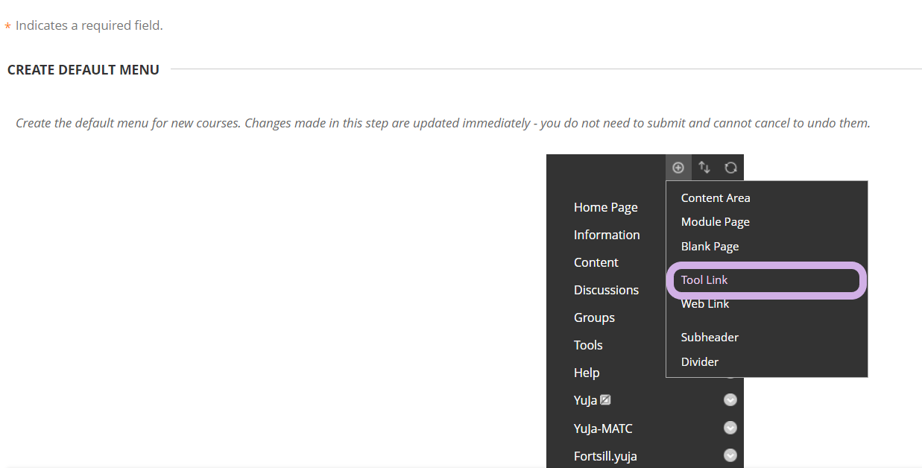Viewport: 922px width, 468px height.
Task: Choose Content Area in the add menu
Action: tap(716, 198)
